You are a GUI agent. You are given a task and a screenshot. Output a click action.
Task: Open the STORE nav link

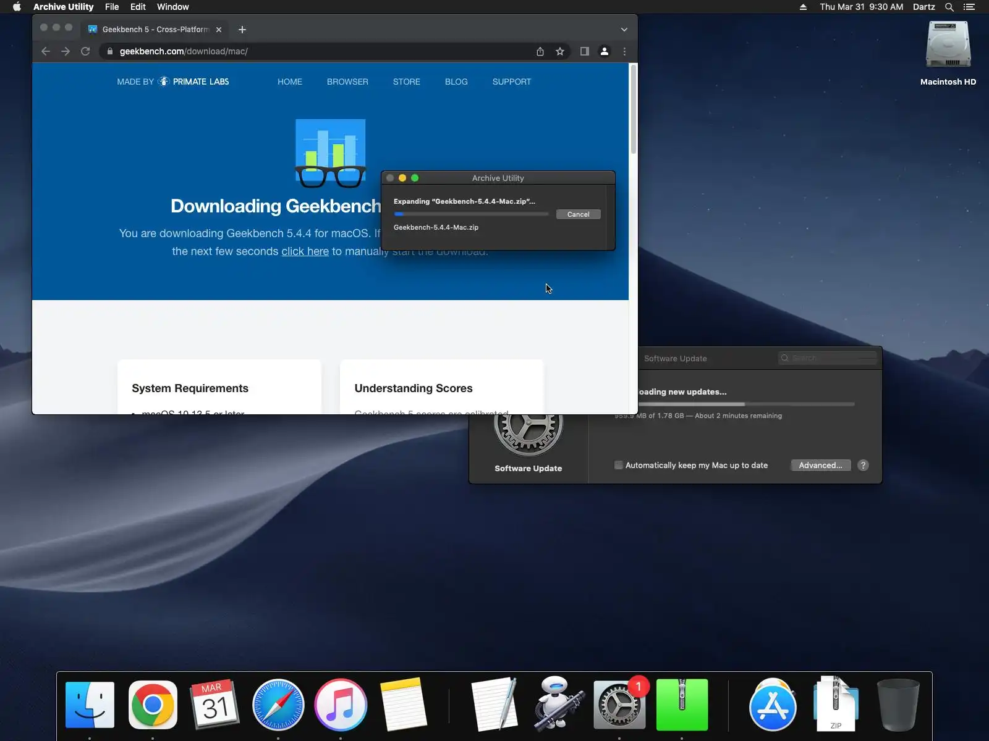point(407,82)
